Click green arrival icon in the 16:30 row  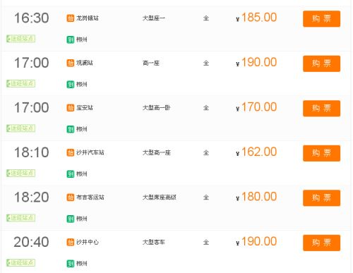click(x=71, y=40)
